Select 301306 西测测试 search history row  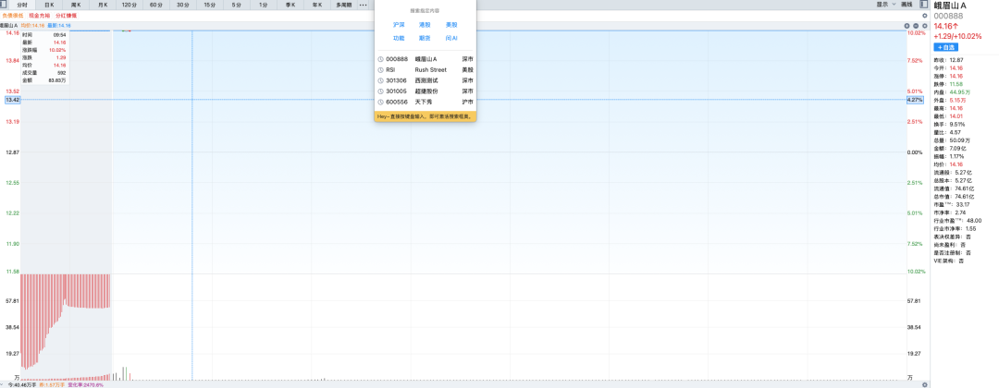pos(425,80)
